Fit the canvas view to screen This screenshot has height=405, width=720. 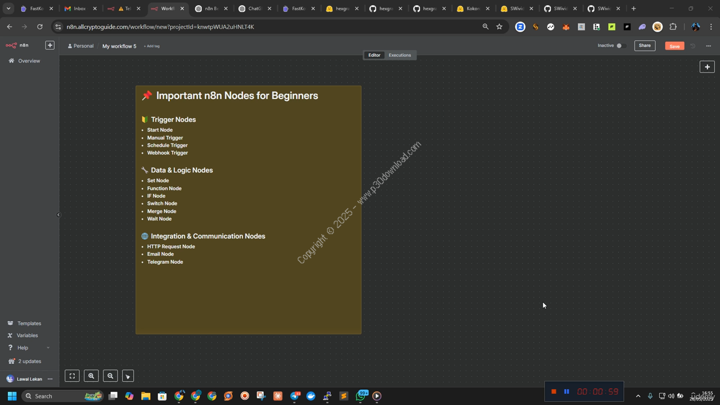(x=72, y=376)
